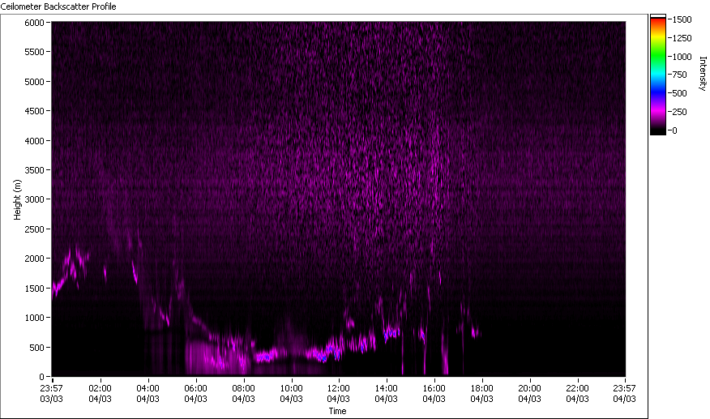Click the Intensity color scale label

pyautogui.click(x=703, y=74)
